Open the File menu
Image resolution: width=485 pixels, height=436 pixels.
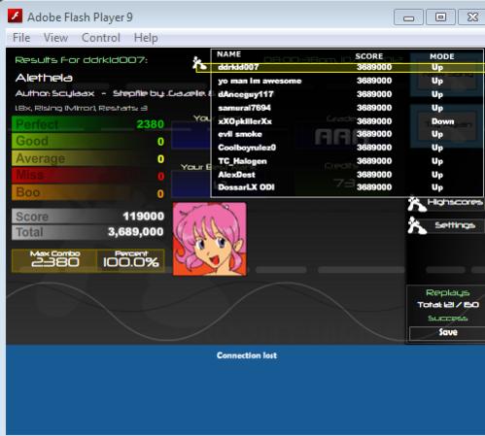[x=21, y=38]
